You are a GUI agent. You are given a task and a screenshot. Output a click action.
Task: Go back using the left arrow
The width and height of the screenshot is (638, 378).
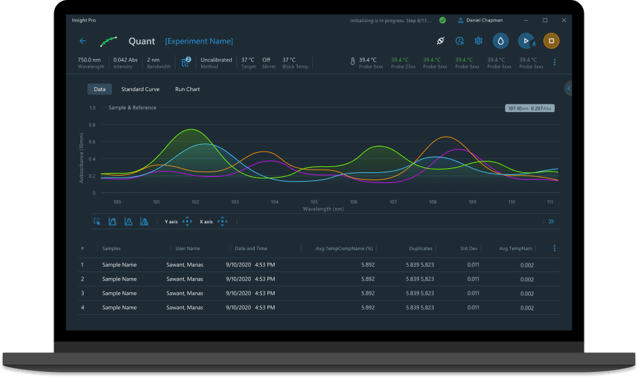(x=82, y=41)
